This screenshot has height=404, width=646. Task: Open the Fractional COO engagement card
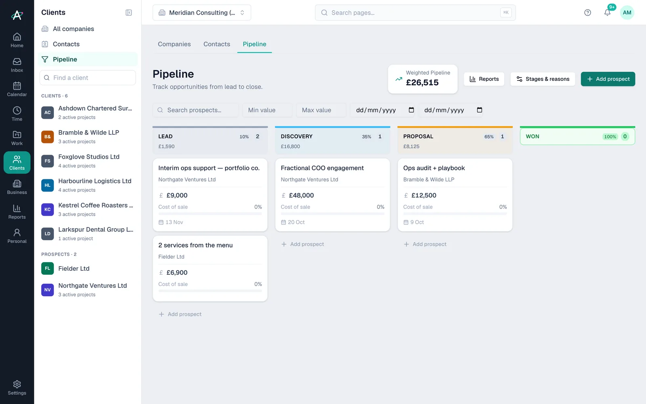point(332,195)
